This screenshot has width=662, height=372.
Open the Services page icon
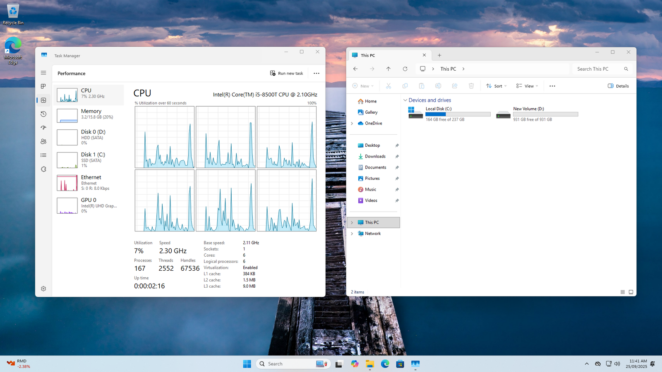click(43, 169)
